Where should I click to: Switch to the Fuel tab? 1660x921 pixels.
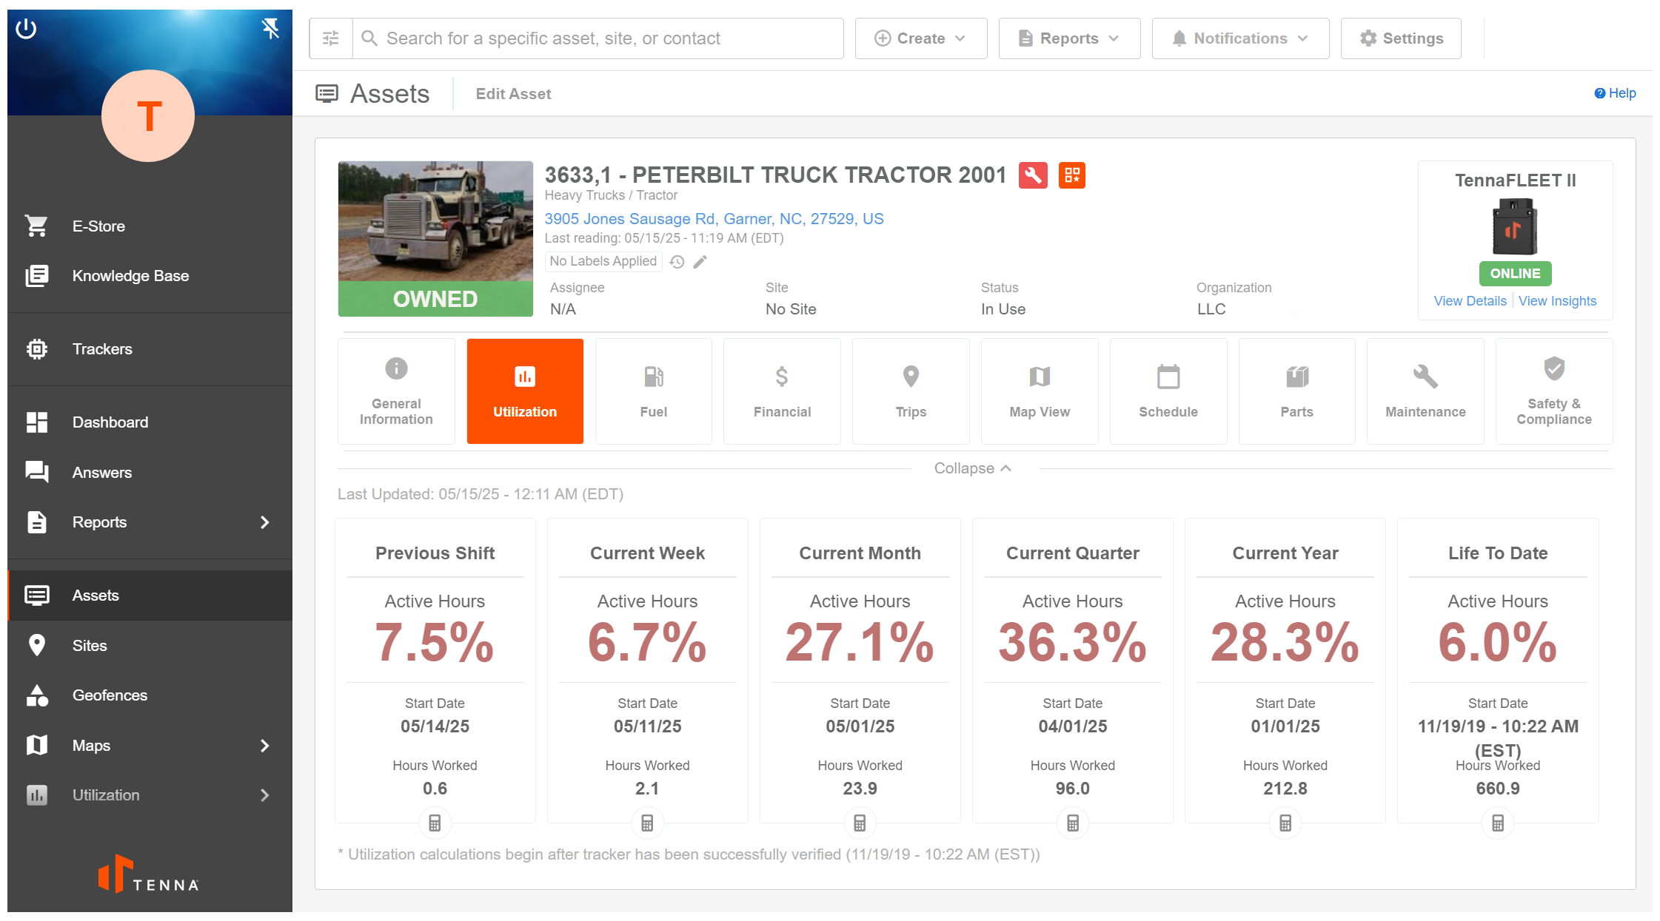coord(653,391)
